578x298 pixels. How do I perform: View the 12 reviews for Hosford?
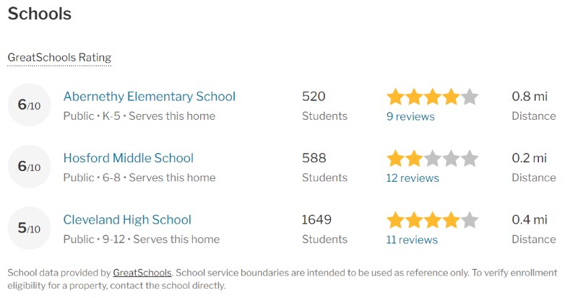pyautogui.click(x=413, y=178)
